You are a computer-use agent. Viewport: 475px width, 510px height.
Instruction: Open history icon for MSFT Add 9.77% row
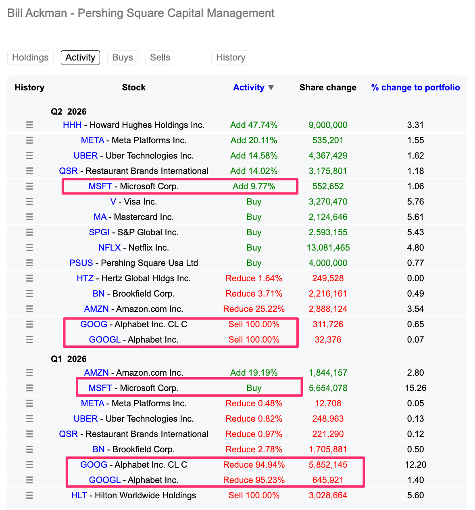point(29,186)
